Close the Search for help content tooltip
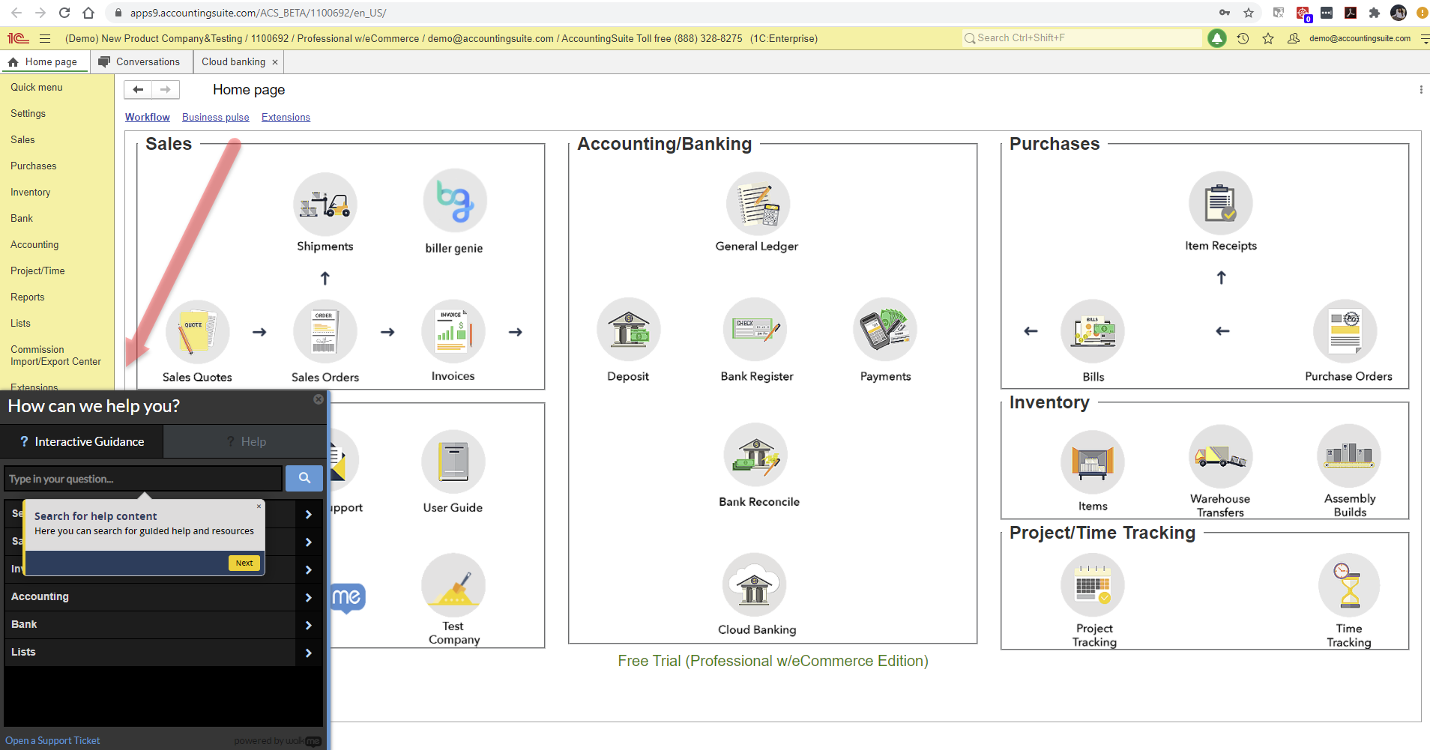The height and width of the screenshot is (750, 1430). [x=259, y=506]
